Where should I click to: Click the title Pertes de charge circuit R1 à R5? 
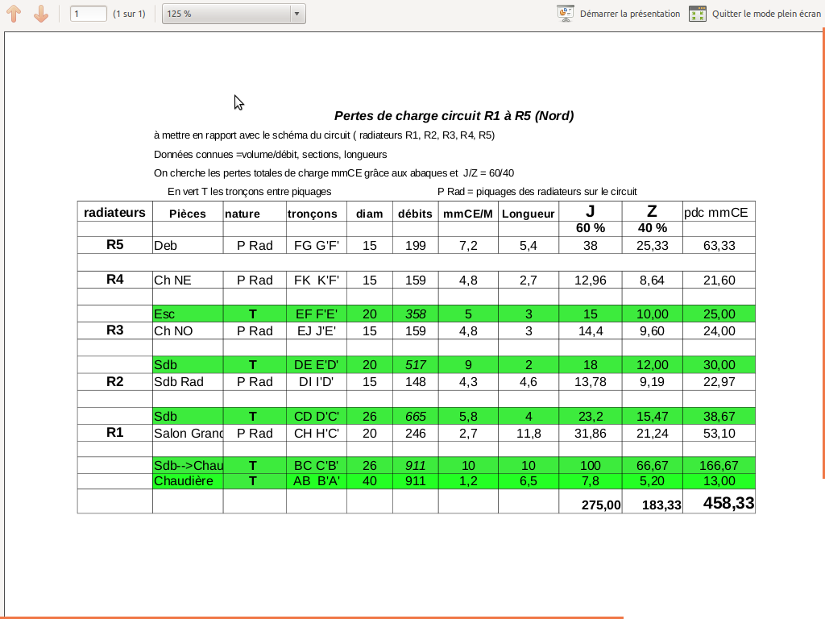[454, 116]
